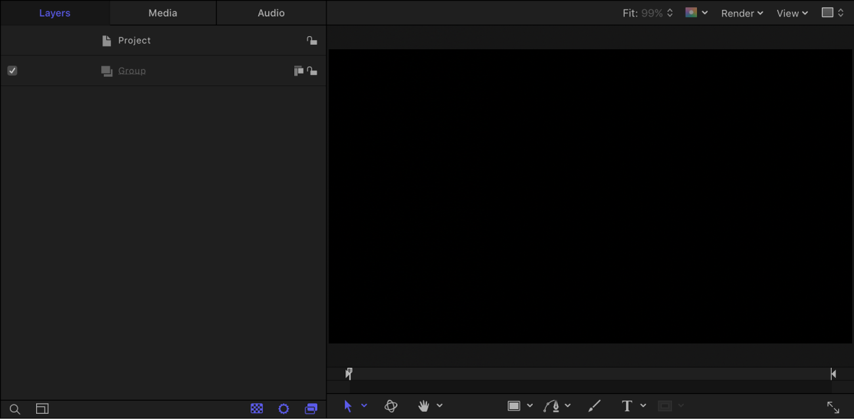Choose the Pan hand tool

[424, 406]
